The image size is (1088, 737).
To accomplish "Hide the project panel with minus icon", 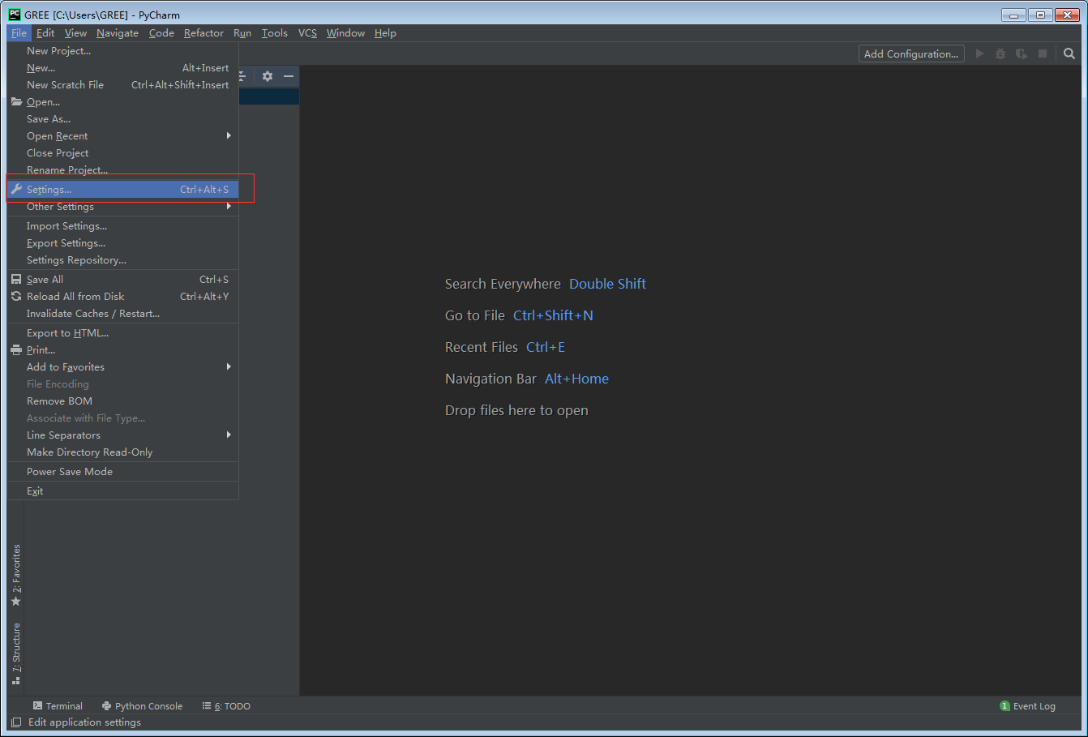I will pos(289,76).
